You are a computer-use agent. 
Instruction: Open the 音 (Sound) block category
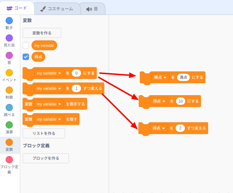tap(9, 55)
